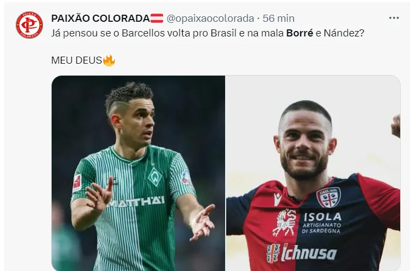Viewport: 410px width, 271px height.
Task: Open the Paixão Colorada profile avatar
Action: click(x=29, y=25)
